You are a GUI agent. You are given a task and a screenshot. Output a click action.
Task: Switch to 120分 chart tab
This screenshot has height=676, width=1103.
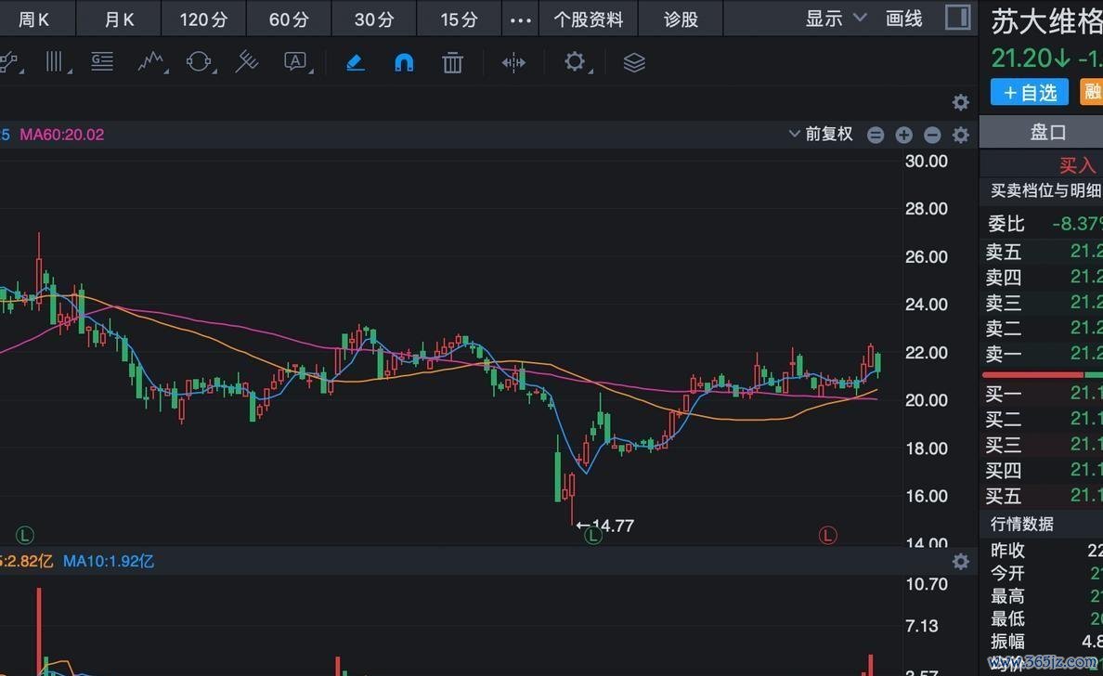(203, 19)
